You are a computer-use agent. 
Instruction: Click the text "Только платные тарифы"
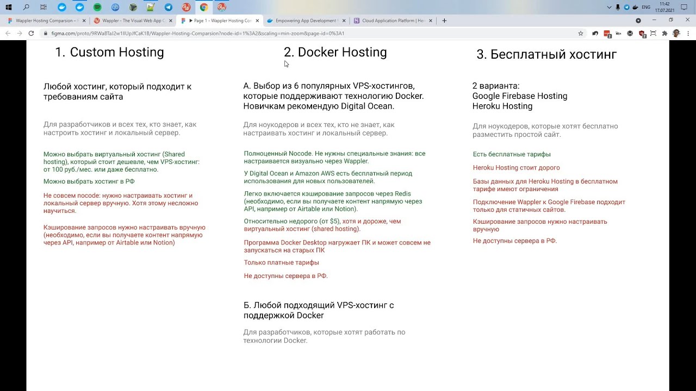[282, 263]
